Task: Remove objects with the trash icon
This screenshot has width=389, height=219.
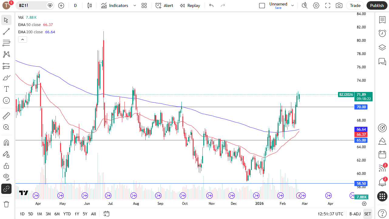Action: [6, 204]
